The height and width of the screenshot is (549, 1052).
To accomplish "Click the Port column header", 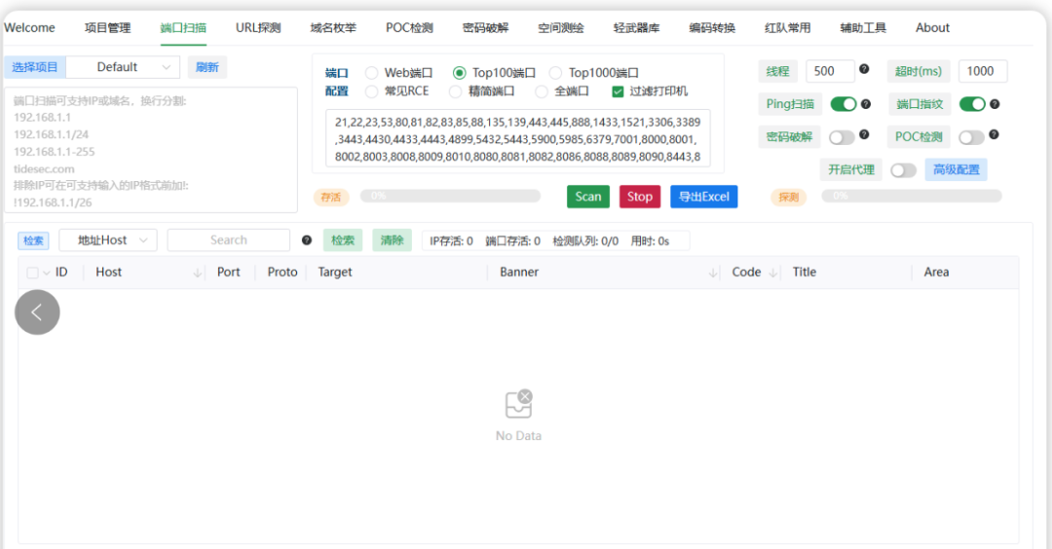I will coord(228,273).
